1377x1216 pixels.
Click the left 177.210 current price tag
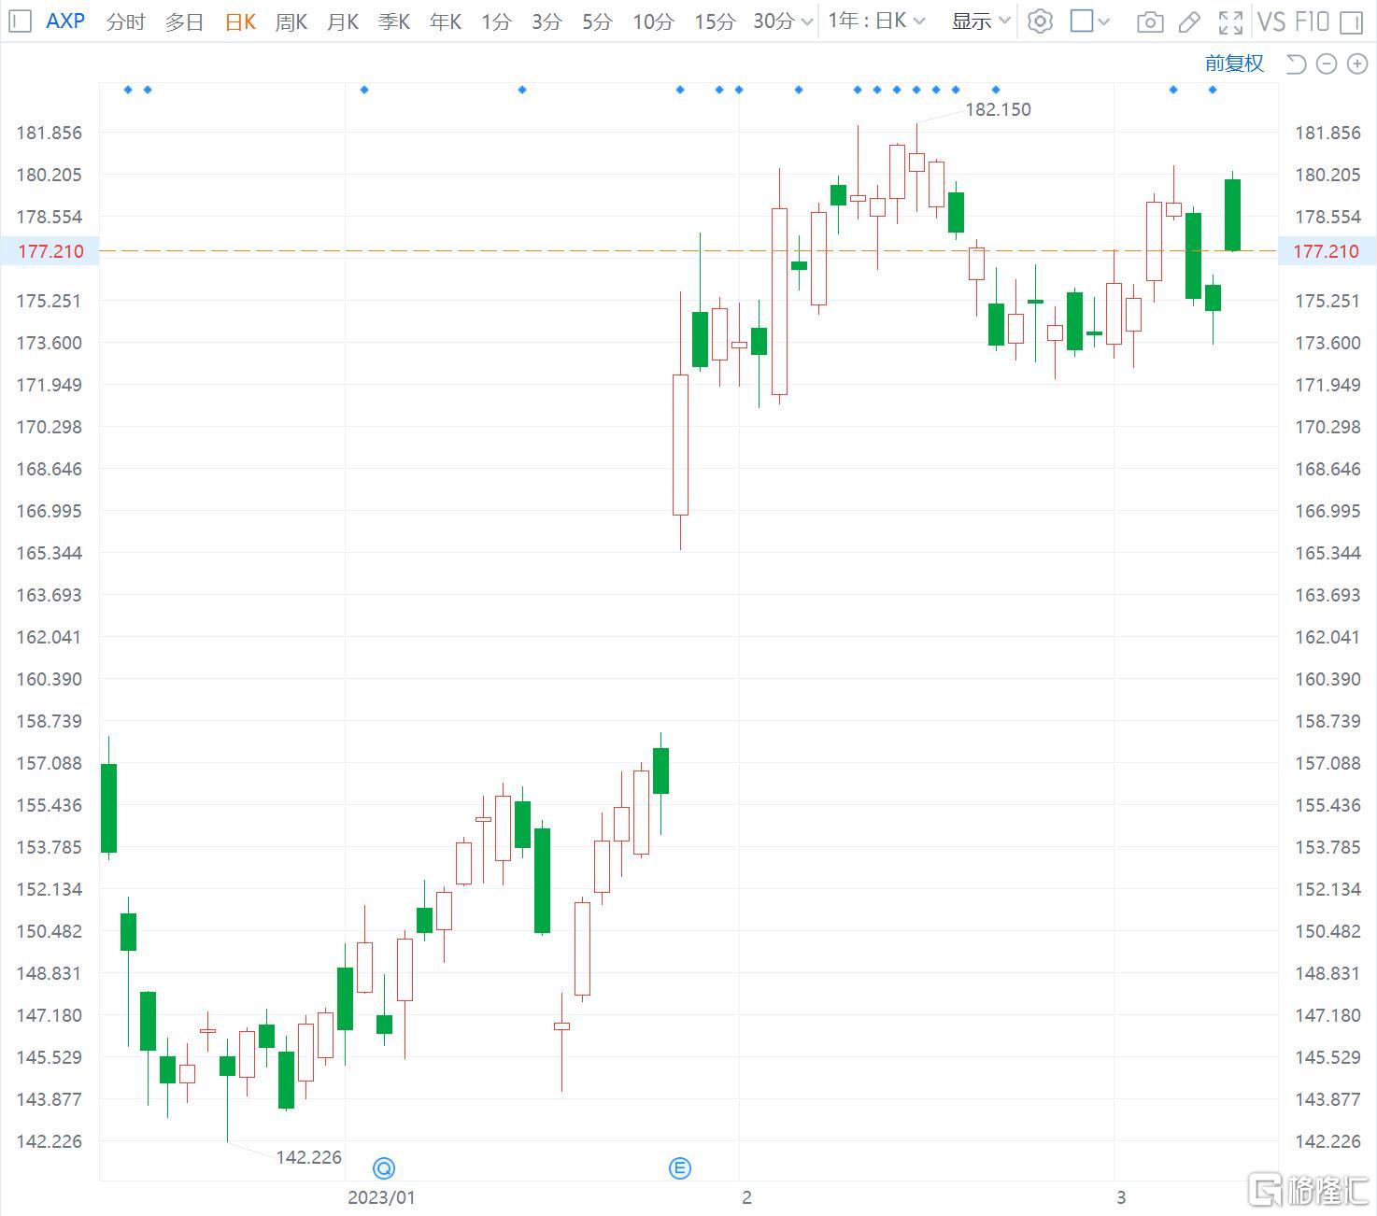tap(50, 251)
